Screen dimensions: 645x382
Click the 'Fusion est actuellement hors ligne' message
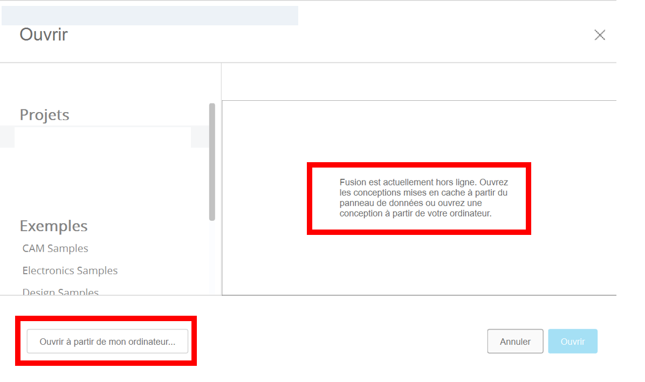(x=424, y=198)
